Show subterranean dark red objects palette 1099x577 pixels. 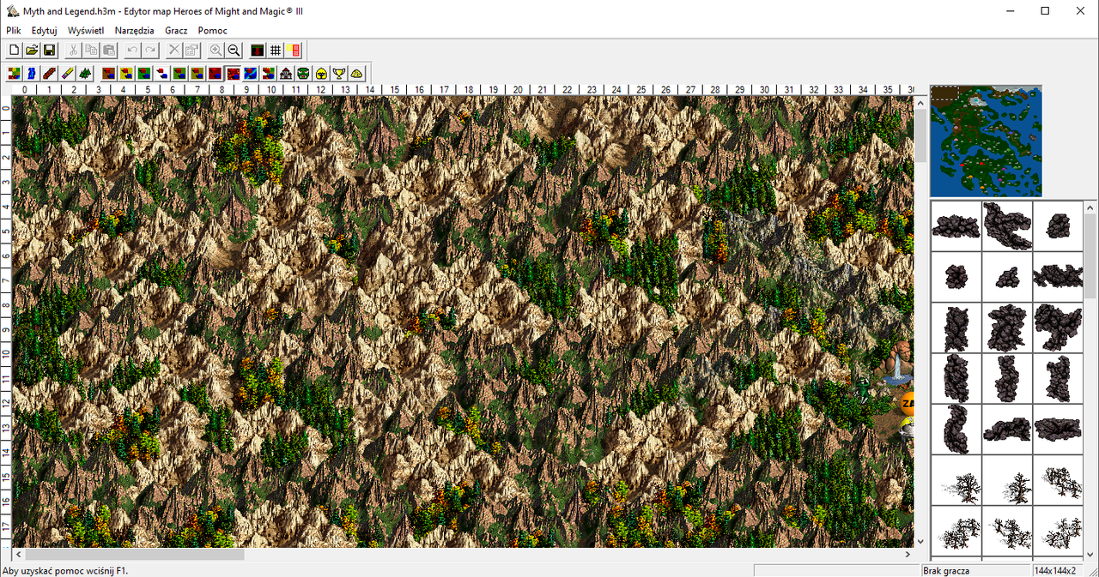click(216, 74)
